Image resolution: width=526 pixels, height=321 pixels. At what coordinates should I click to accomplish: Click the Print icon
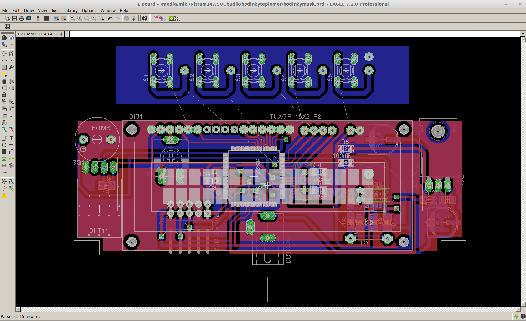coord(22,18)
